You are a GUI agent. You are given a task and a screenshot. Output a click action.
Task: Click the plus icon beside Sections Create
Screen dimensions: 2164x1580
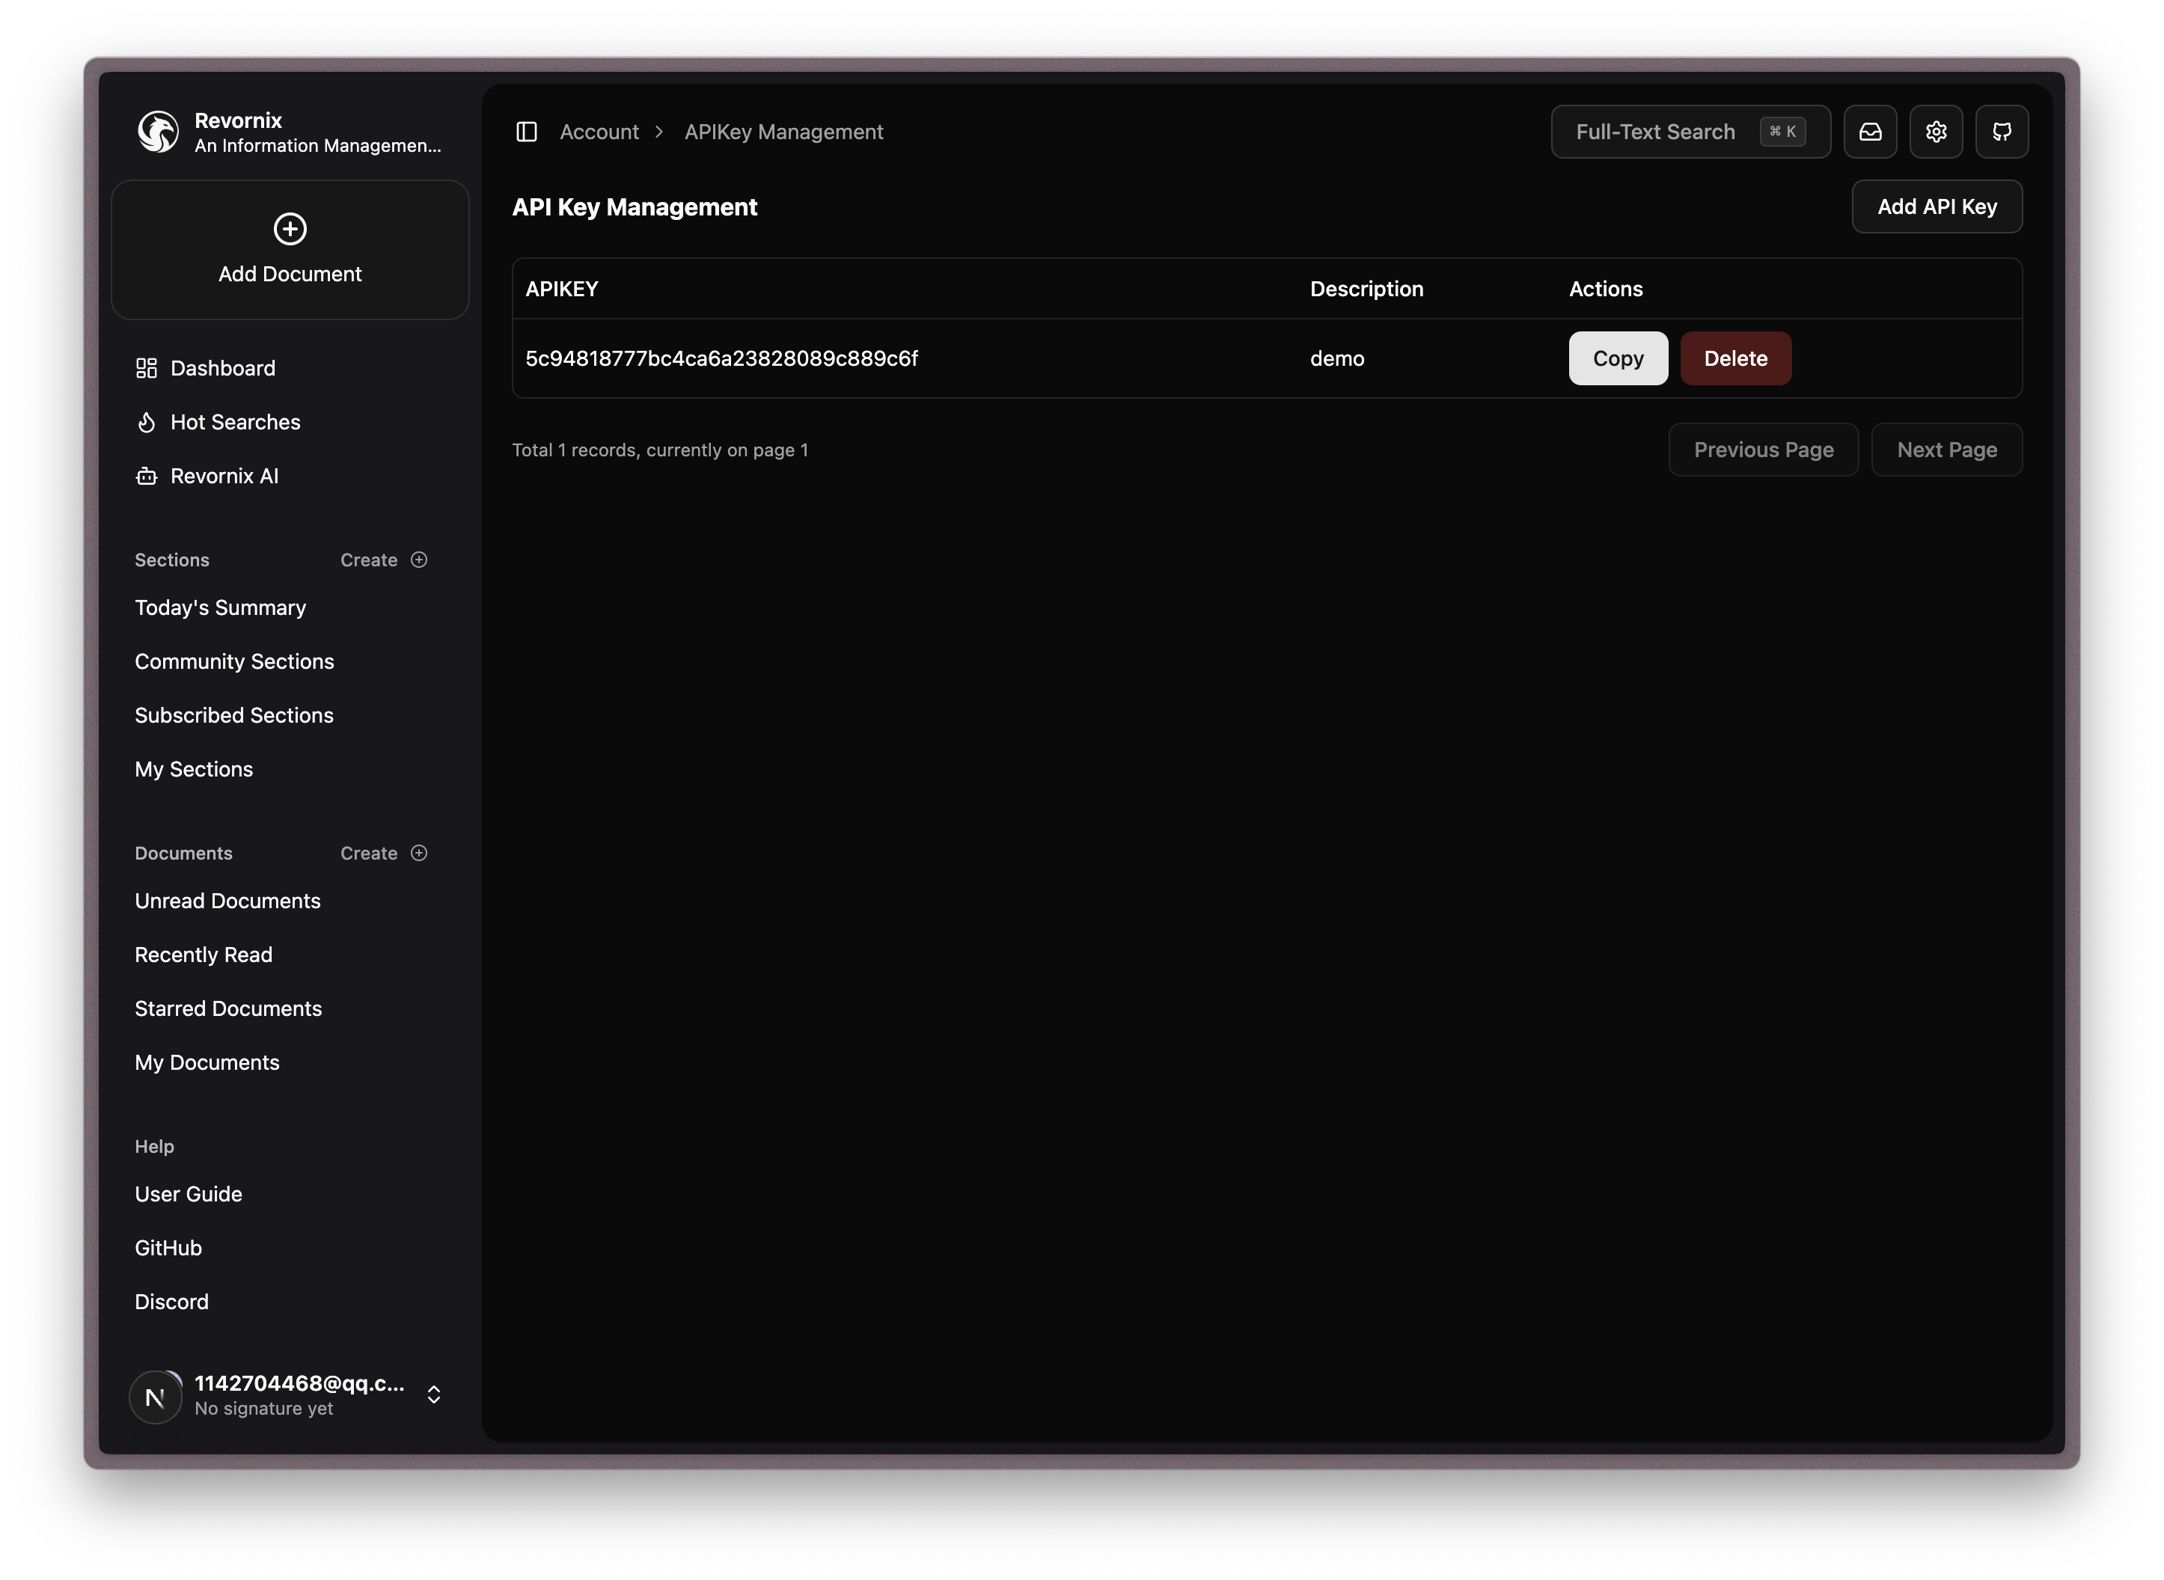(x=419, y=560)
